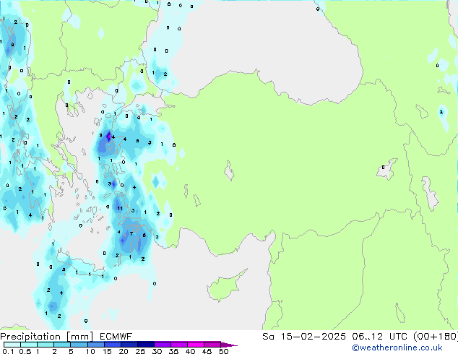
Task: Select the '(00+180)' forecast offset text
Action: click(436, 337)
